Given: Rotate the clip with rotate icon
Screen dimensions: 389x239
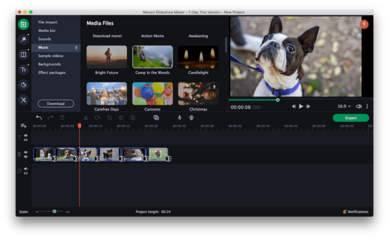Looking at the screenshot, I should coord(97,118).
